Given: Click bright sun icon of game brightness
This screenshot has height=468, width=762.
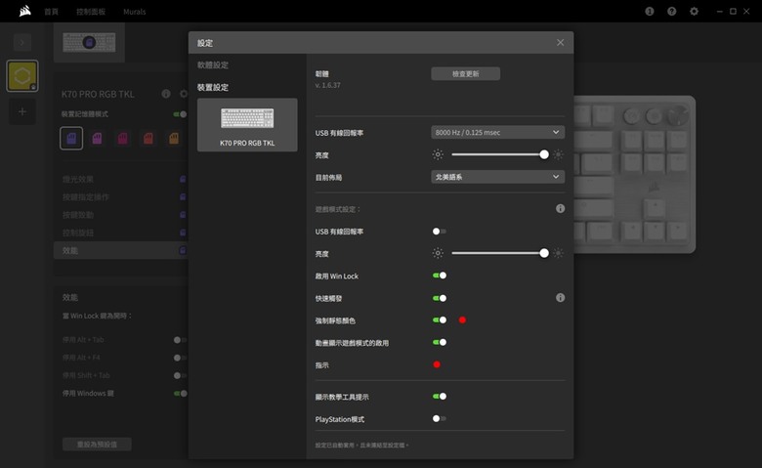Looking at the screenshot, I should pyautogui.click(x=559, y=253).
